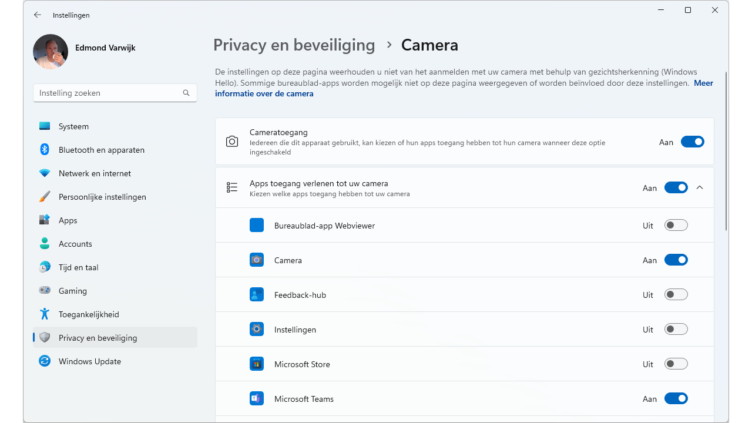This screenshot has width=752, height=423.
Task: Click the Feedback-hub app icon
Action: (x=257, y=295)
